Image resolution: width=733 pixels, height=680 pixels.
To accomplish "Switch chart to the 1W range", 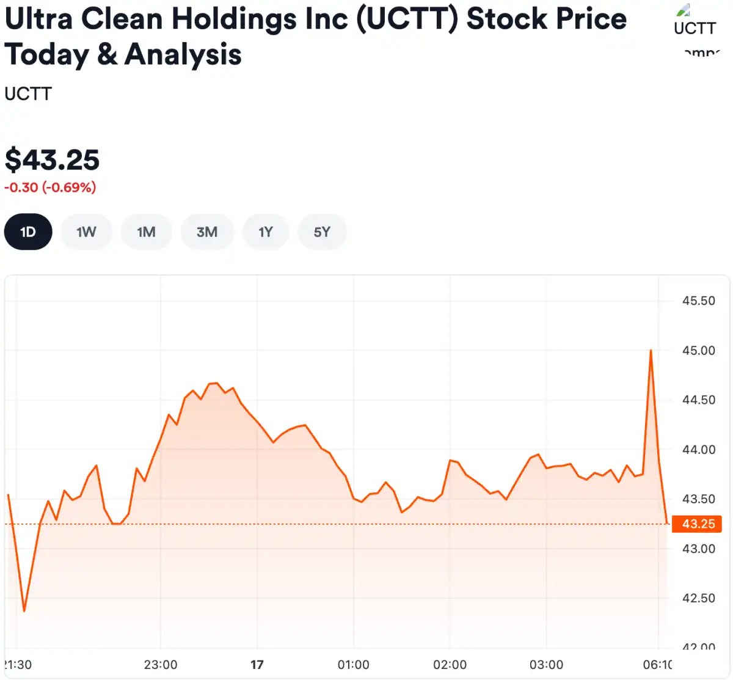I will [x=86, y=232].
